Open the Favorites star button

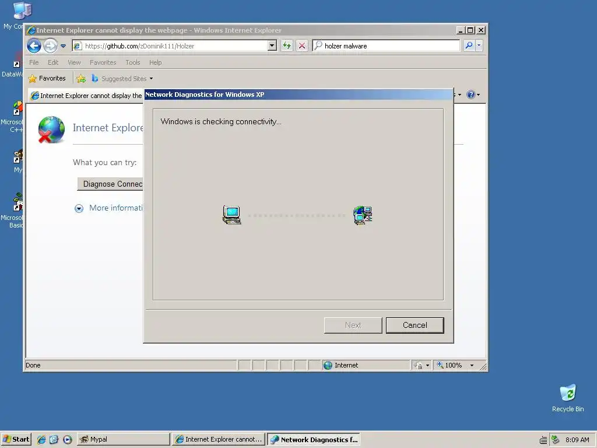click(47, 79)
